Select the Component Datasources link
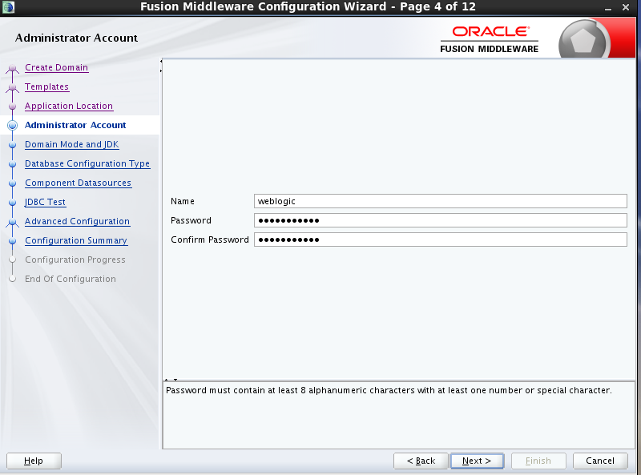641x475 pixels. point(77,183)
